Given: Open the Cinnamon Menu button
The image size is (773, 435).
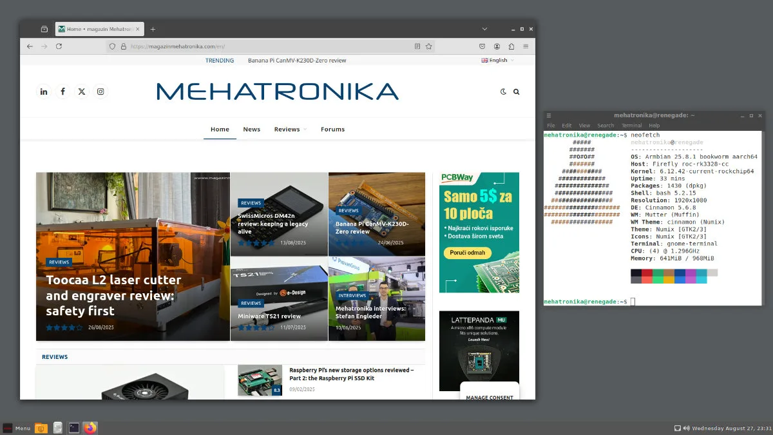Looking at the screenshot, I should (16, 428).
